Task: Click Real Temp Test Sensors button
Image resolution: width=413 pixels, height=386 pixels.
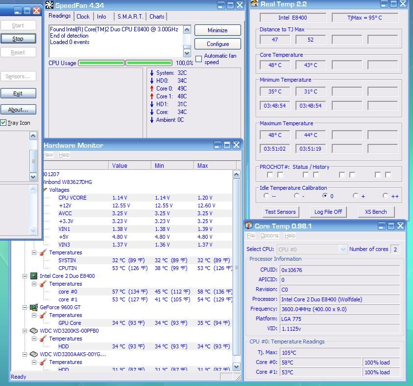Action: [x=281, y=212]
